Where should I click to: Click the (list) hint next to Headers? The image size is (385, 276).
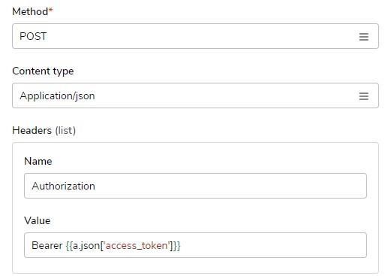point(65,131)
